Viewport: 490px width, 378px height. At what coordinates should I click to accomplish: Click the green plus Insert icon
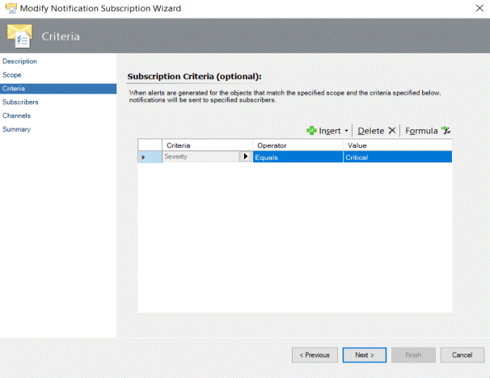tap(311, 131)
